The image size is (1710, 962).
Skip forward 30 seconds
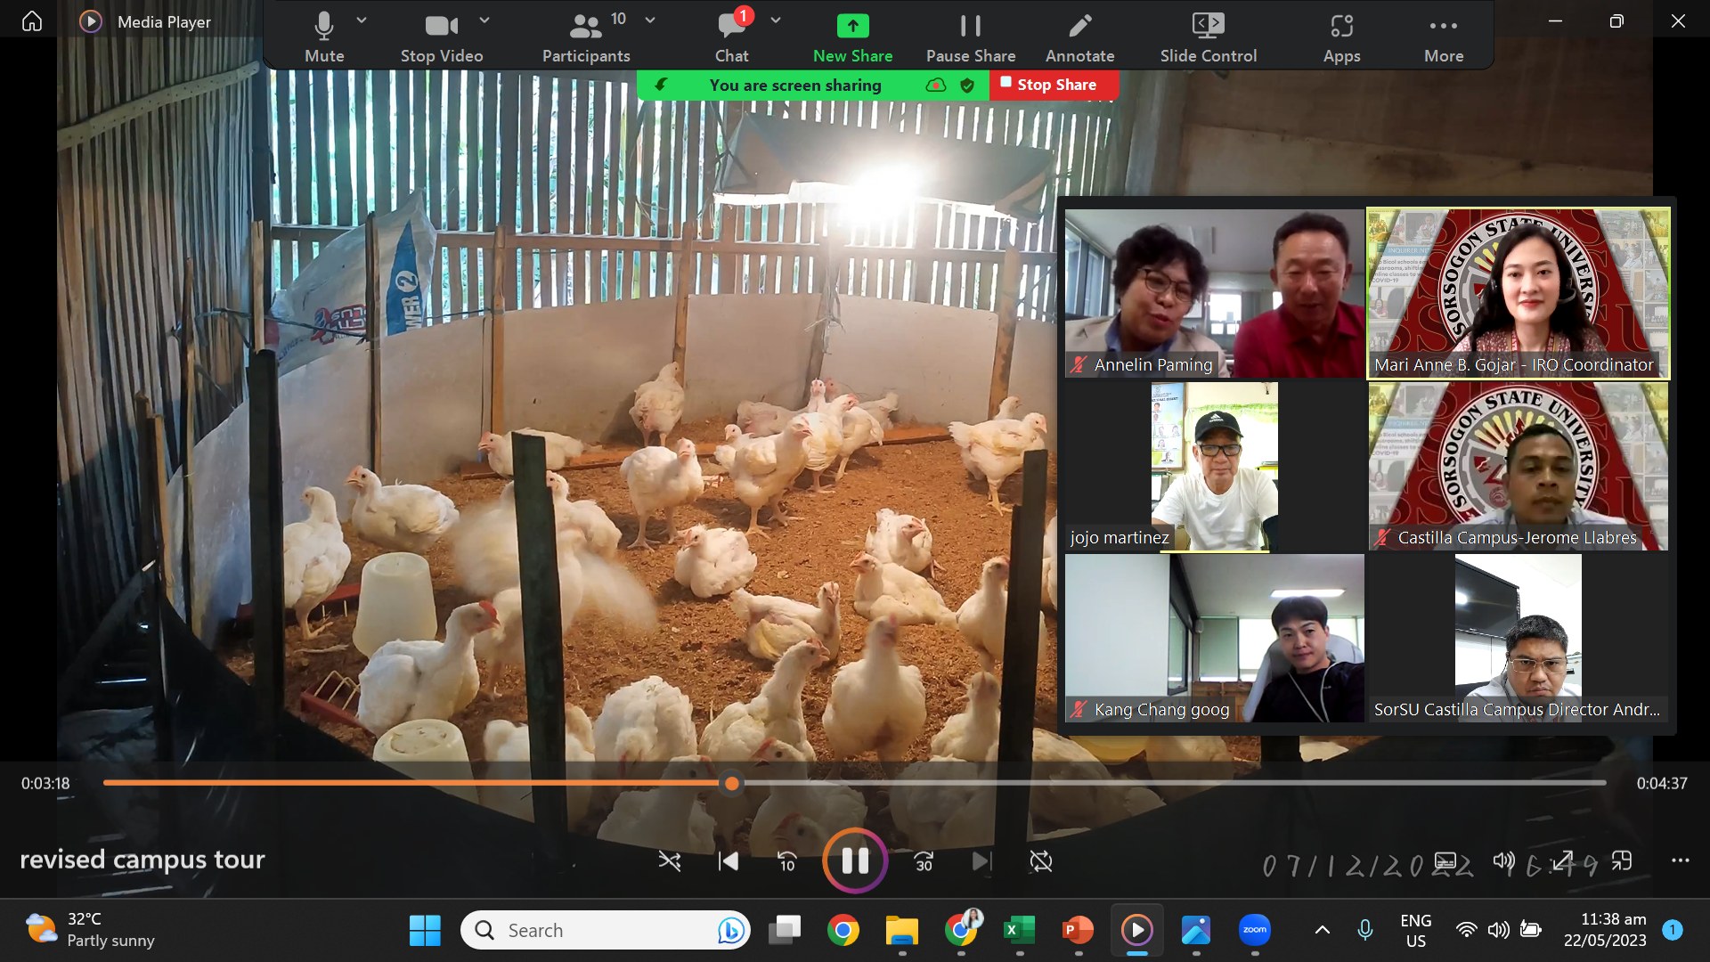[x=924, y=861]
